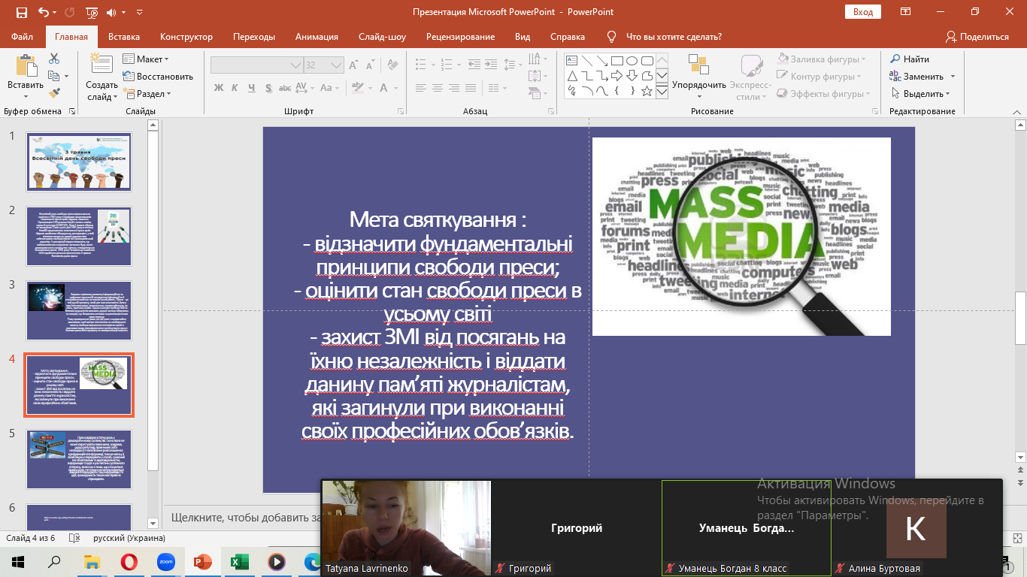The height and width of the screenshot is (577, 1027).
Task: Open the Файл menu
Action: pyautogui.click(x=23, y=37)
